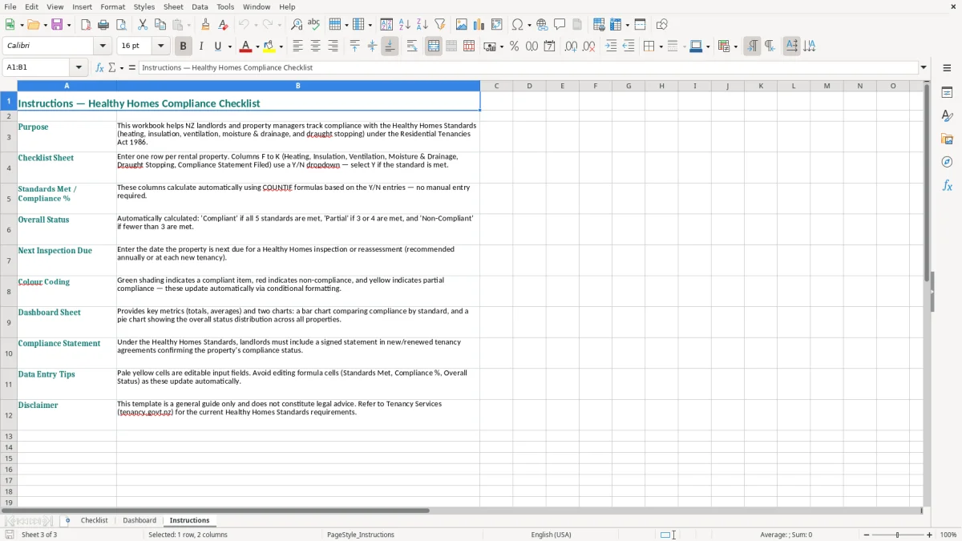Toggle Wrap Text
The image size is (962, 541).
[x=412, y=46]
